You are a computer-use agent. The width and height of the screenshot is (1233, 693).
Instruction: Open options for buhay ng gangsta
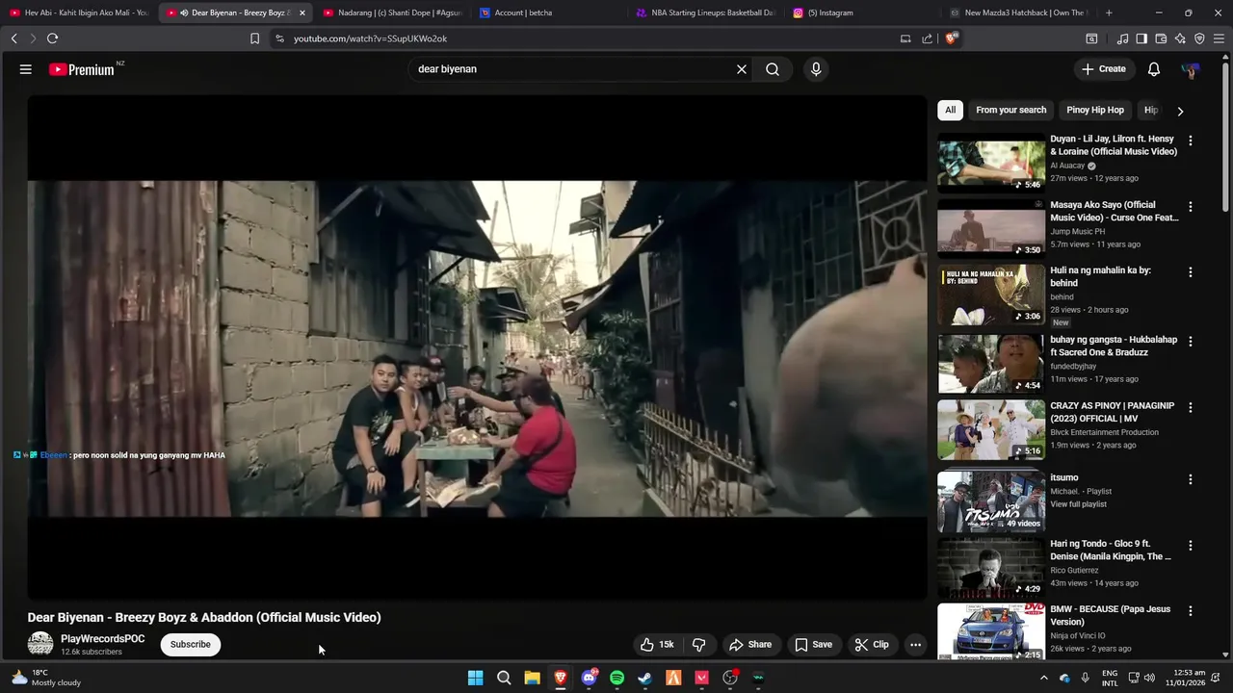point(1190,342)
